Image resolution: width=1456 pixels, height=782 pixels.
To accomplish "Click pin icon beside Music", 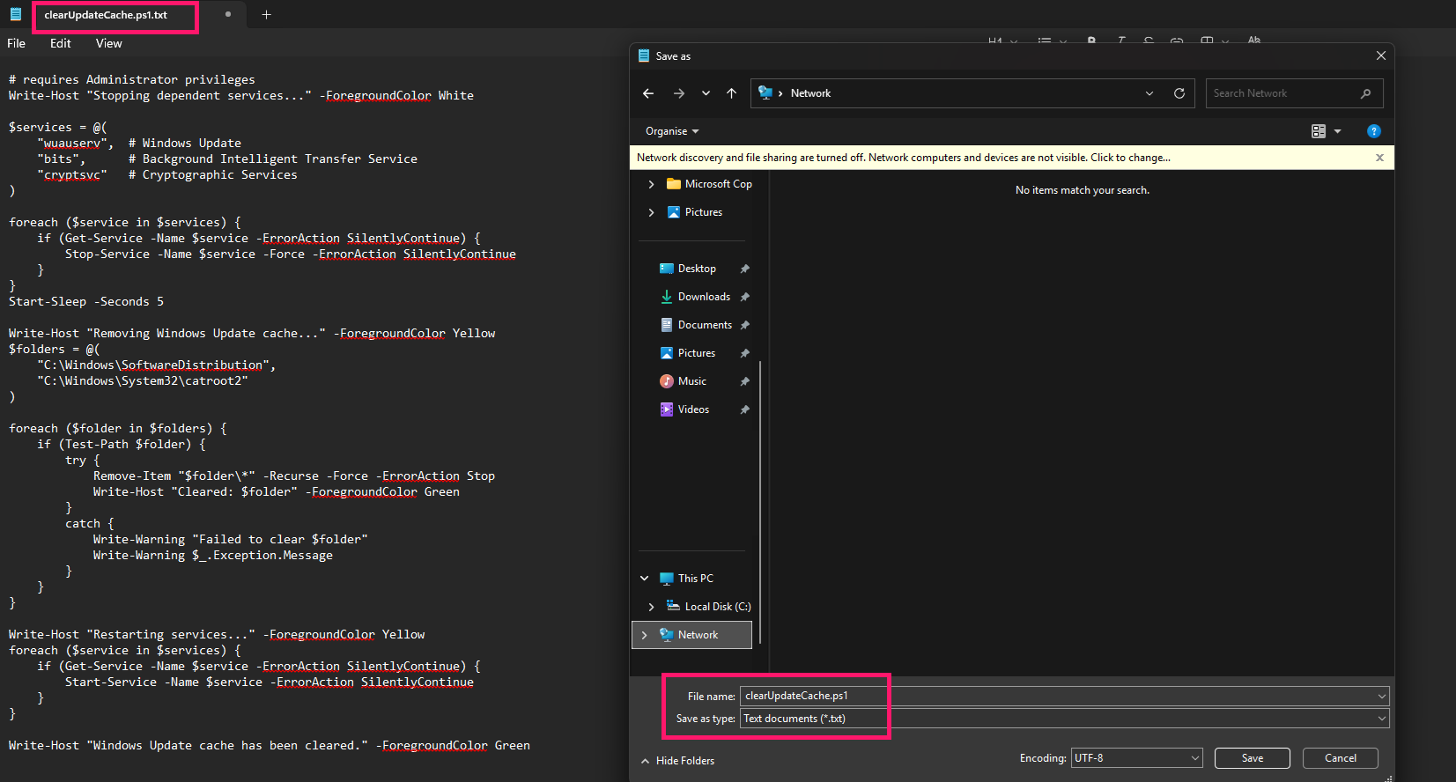I will click(744, 381).
